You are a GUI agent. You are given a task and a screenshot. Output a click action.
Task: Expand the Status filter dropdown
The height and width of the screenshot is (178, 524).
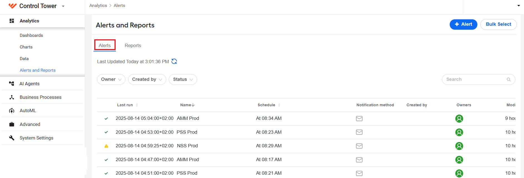point(183,79)
